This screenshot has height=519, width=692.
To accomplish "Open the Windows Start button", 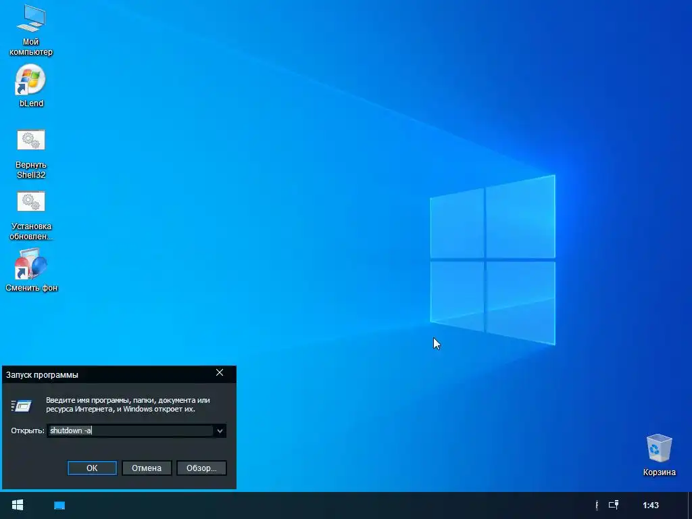I will pos(17,505).
